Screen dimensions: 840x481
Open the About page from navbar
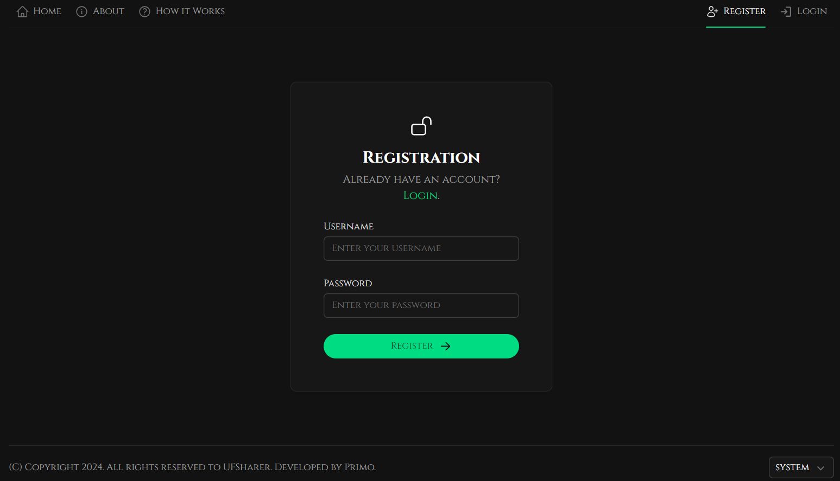(x=108, y=11)
